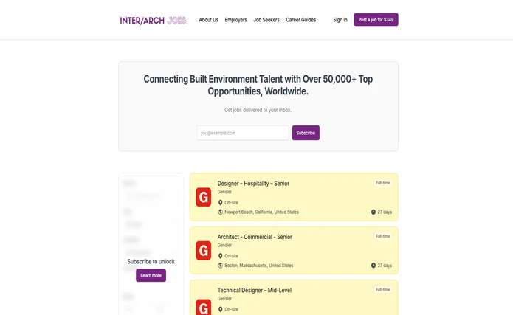Open Architect - Commercial - Senior job title
Image resolution: width=513 pixels, height=315 pixels.
tap(255, 237)
